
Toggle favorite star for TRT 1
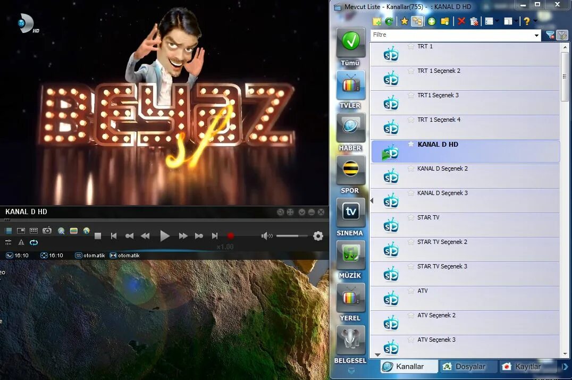pos(411,46)
